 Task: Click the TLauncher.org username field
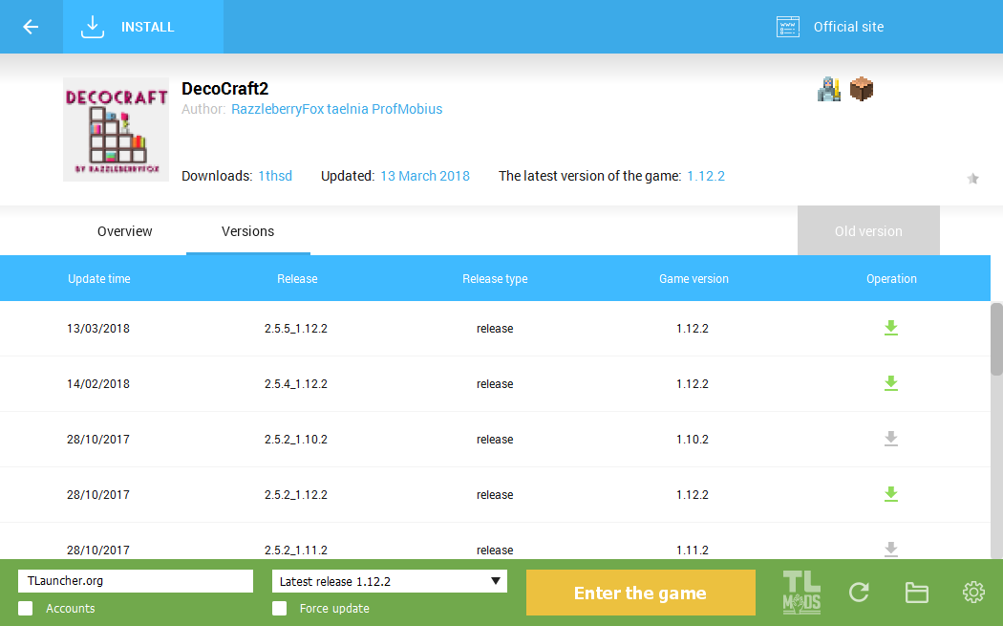coord(136,581)
